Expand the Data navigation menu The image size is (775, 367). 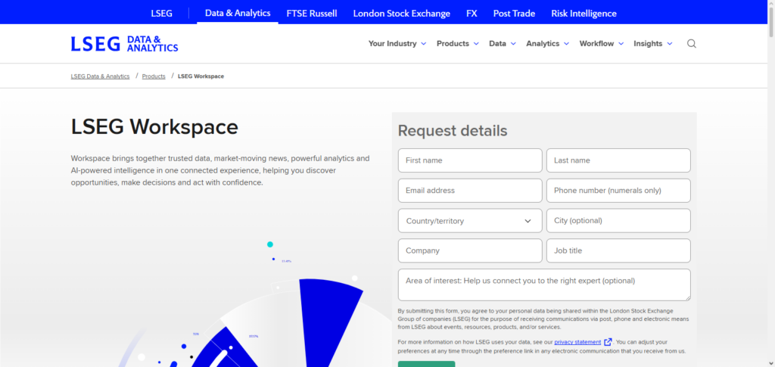pyautogui.click(x=503, y=43)
